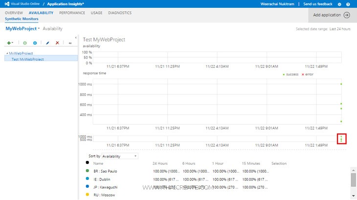Click Dublin 15 Minutes availability value
The image size is (357, 200).
click(255, 179)
